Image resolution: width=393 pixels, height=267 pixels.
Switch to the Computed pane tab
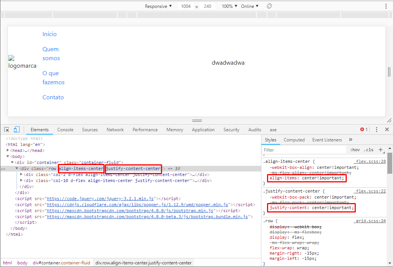(294, 140)
